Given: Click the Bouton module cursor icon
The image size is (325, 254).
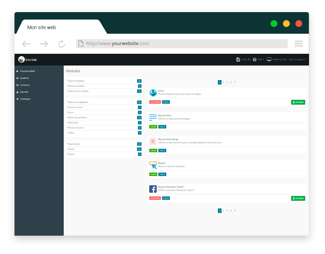Looking at the screenshot, I should (x=153, y=165).
